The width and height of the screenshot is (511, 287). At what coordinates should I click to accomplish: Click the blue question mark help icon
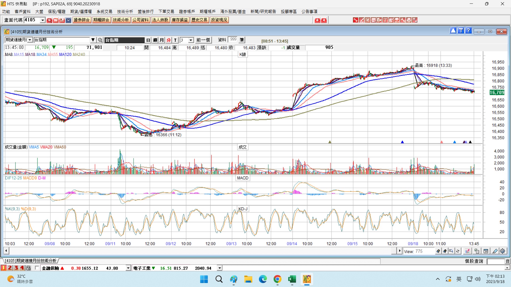[x=468, y=31]
